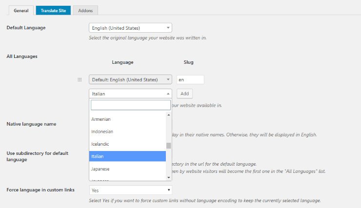Grab the drag handle beside Default English row
Viewport: 361px width, 208px height.
click(80, 80)
